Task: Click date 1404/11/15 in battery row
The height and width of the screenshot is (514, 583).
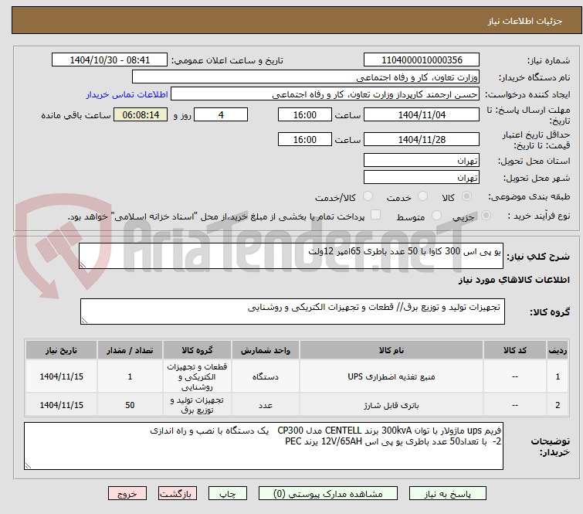Action: pyautogui.click(x=61, y=405)
